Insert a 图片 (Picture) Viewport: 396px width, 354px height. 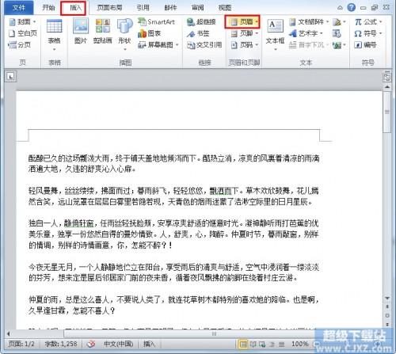tap(81, 31)
